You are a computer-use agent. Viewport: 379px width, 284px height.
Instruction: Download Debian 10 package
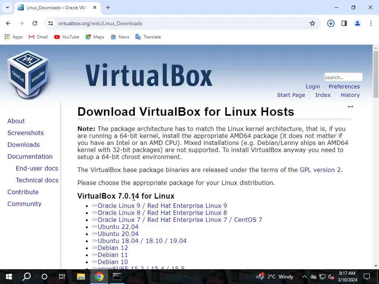coord(113,262)
